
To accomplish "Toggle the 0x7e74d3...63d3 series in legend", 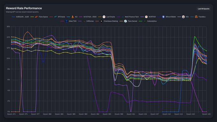I will (88, 17).
